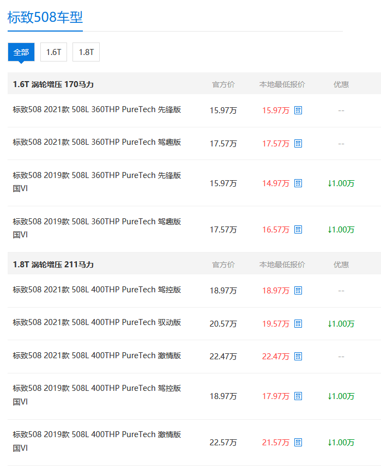Image resolution: width=381 pixels, height=466 pixels.
Task: Click 1.6T 涡轮增压 170马力 section header
Action: tap(53, 84)
